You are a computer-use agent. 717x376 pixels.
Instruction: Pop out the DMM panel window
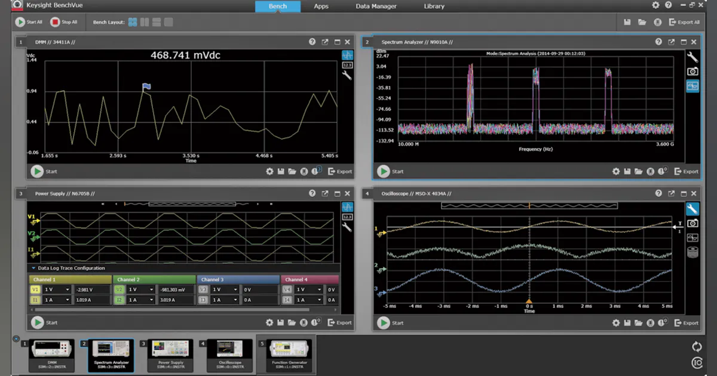point(325,42)
